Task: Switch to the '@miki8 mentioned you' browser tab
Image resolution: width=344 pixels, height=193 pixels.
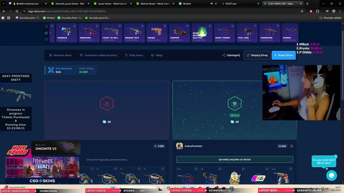Action: point(28,4)
